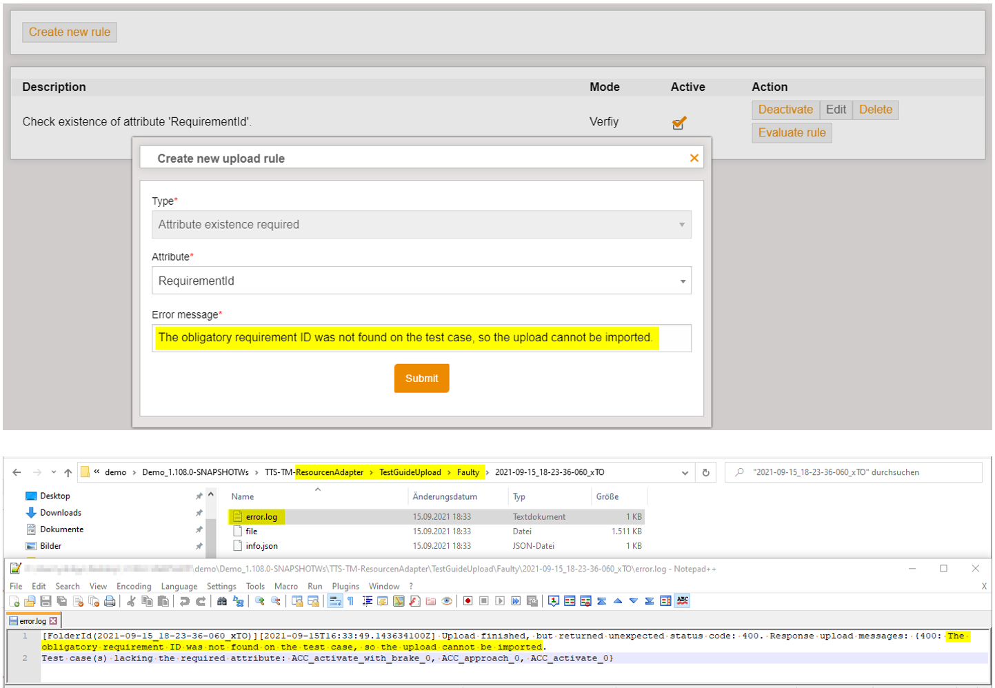Screen dimensions: 995x688
Task: Click the Undo arrow in Notepad++ toolbar
Action: (184, 601)
